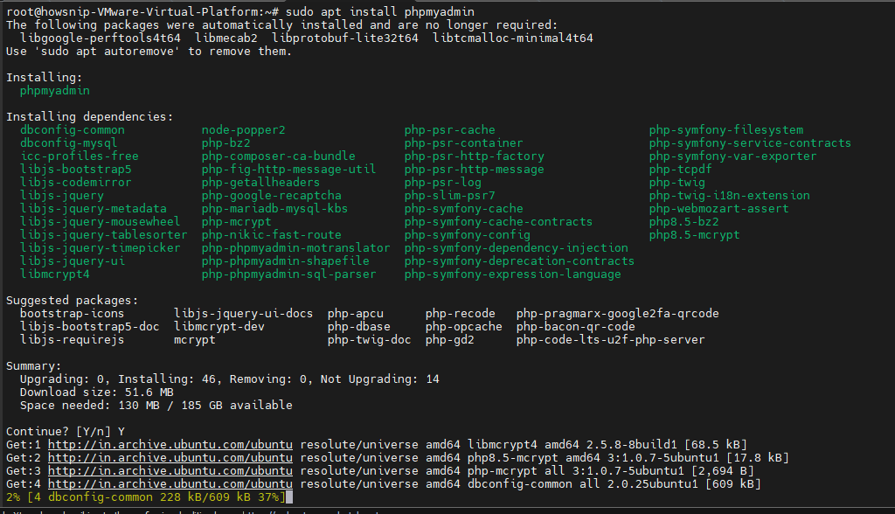Click libjs-jquery-tablesorter dependency name

point(104,235)
